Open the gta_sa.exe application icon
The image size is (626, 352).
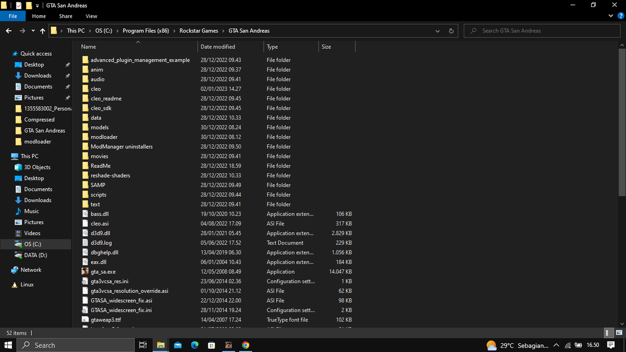pyautogui.click(x=85, y=272)
